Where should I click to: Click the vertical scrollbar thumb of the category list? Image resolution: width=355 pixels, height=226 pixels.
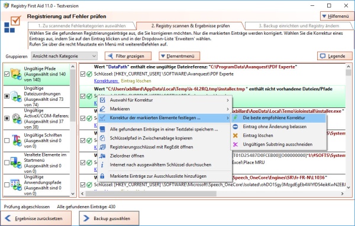pos(73,95)
